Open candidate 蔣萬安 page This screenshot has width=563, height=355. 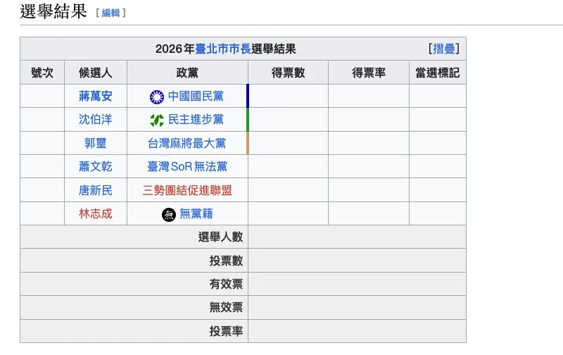(x=96, y=96)
